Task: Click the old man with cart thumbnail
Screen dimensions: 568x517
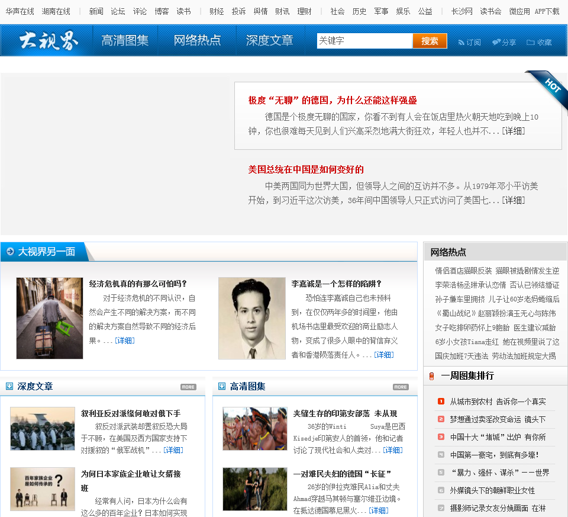Action: (50, 319)
